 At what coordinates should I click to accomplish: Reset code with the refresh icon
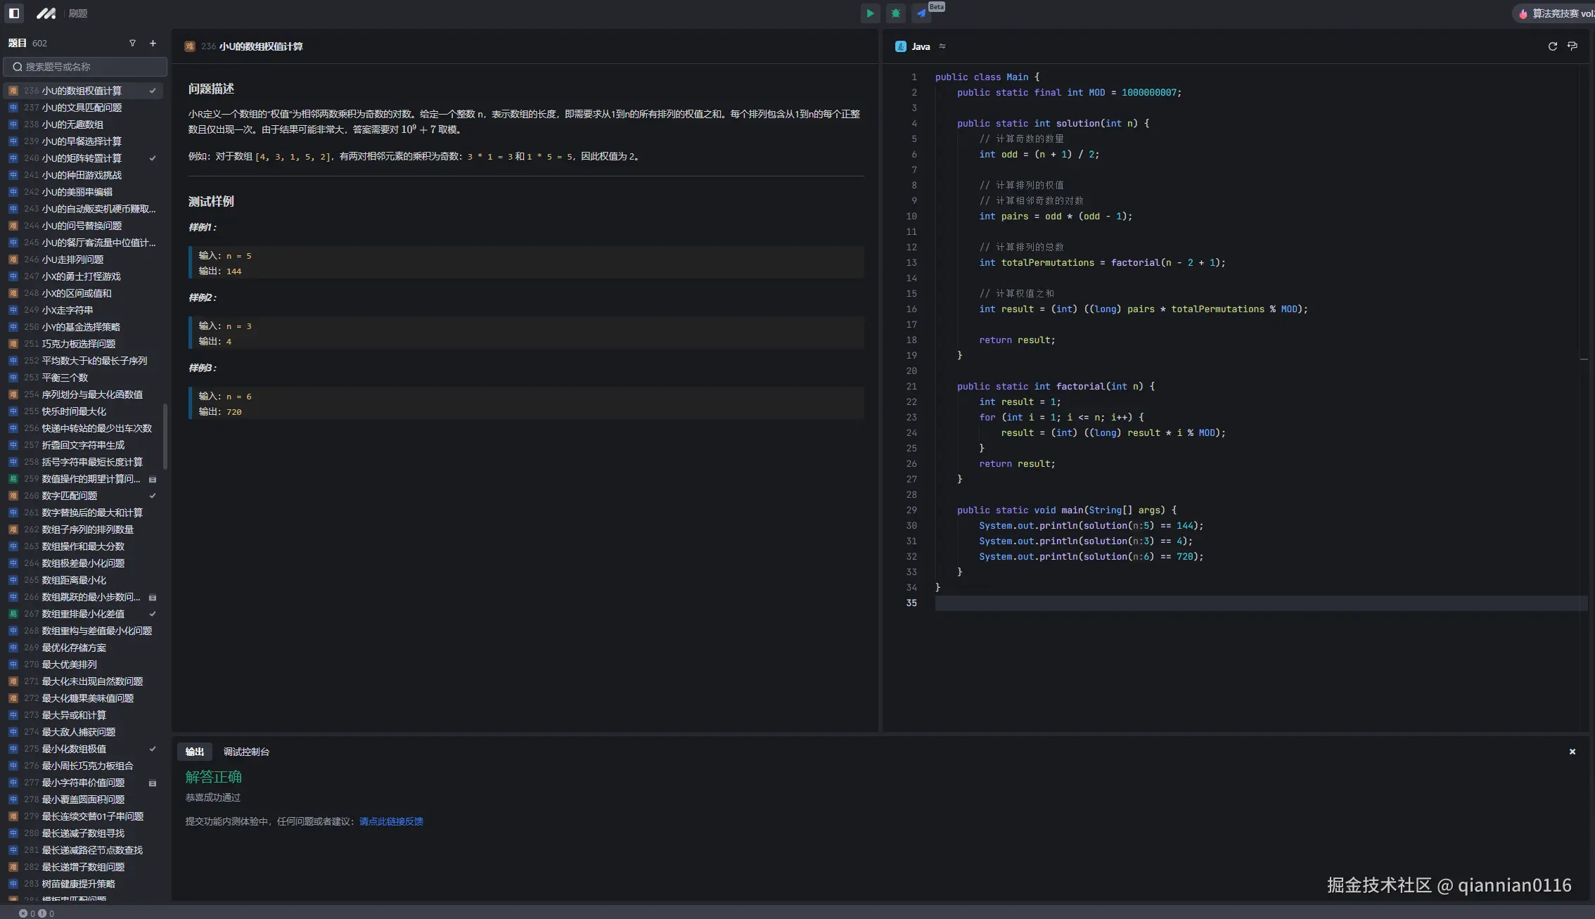(1552, 46)
